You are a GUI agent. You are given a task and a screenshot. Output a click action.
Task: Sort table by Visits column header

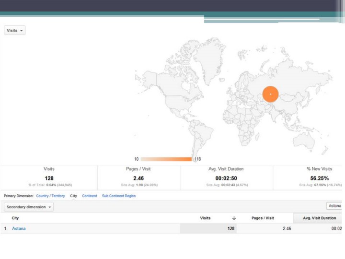[x=205, y=218]
